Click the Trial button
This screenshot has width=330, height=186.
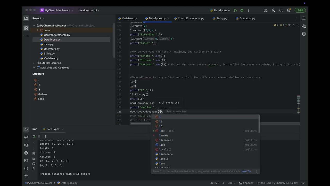(300, 10)
